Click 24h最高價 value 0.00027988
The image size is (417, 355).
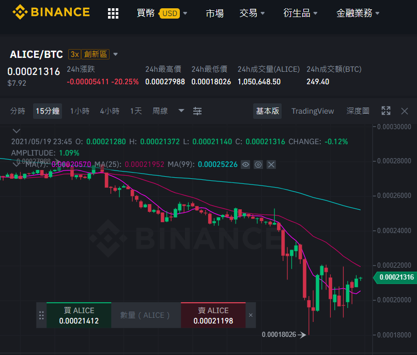(x=165, y=82)
